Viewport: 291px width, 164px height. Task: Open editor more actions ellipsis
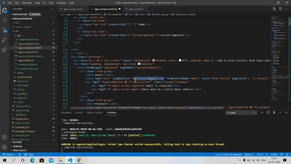(x=286, y=9)
